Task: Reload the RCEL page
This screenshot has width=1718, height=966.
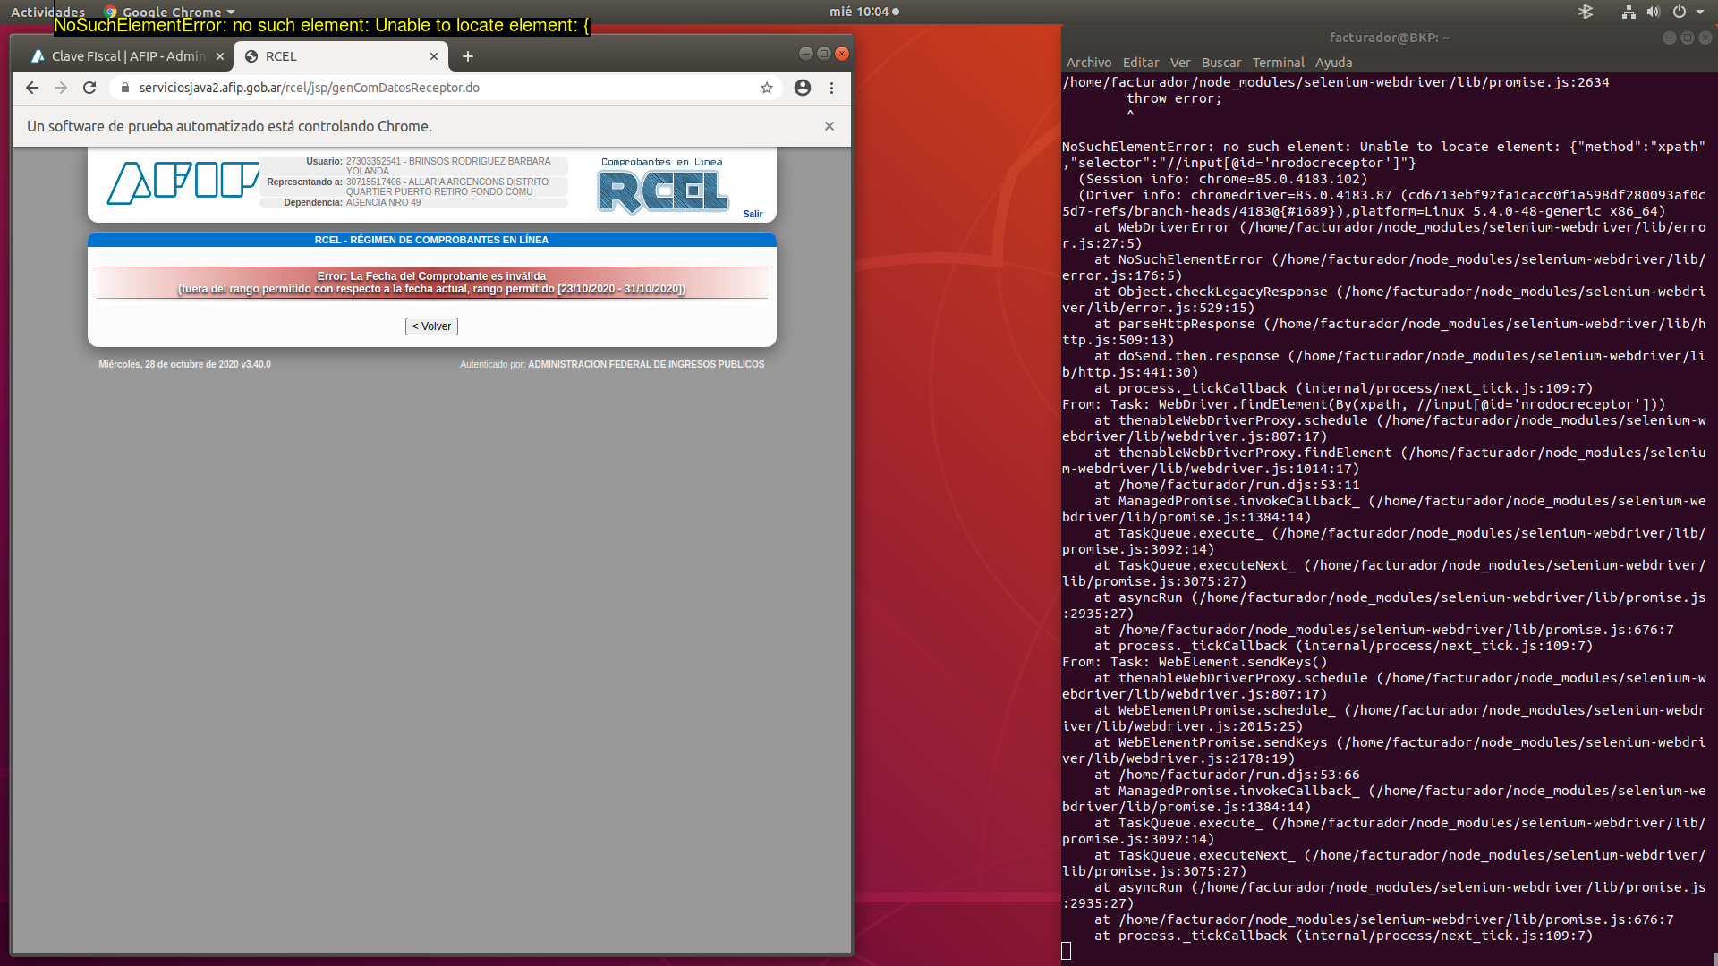Action: click(x=89, y=88)
